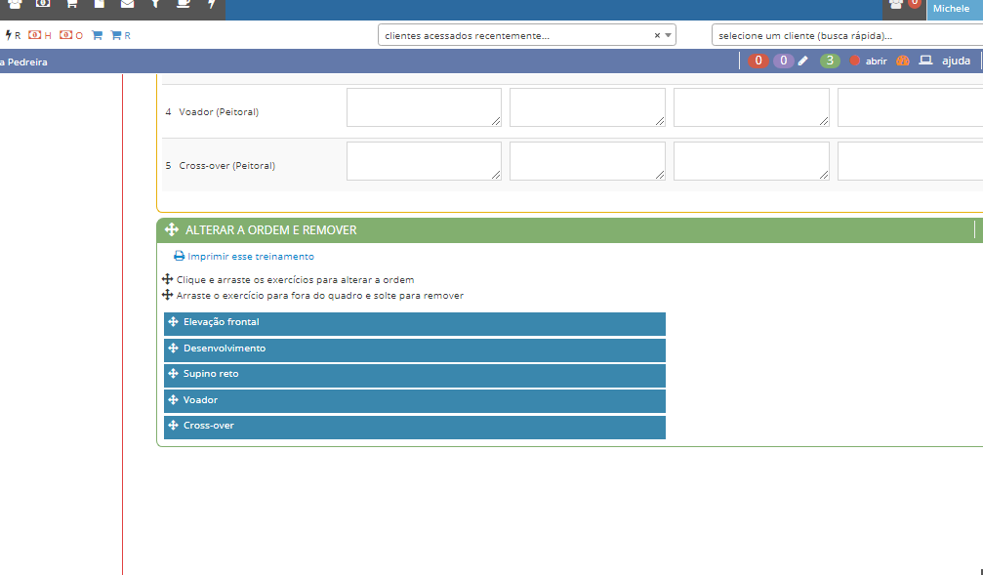The image size is (983, 575).
Task: Click the laptop icon next to ajuda
Action: 925,61
